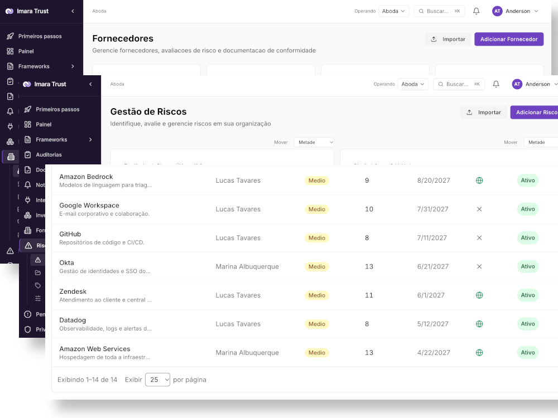Viewport: 558px width, 418px height.
Task: Open the sliders icon in the Riscos submenu
Action: pos(38,298)
